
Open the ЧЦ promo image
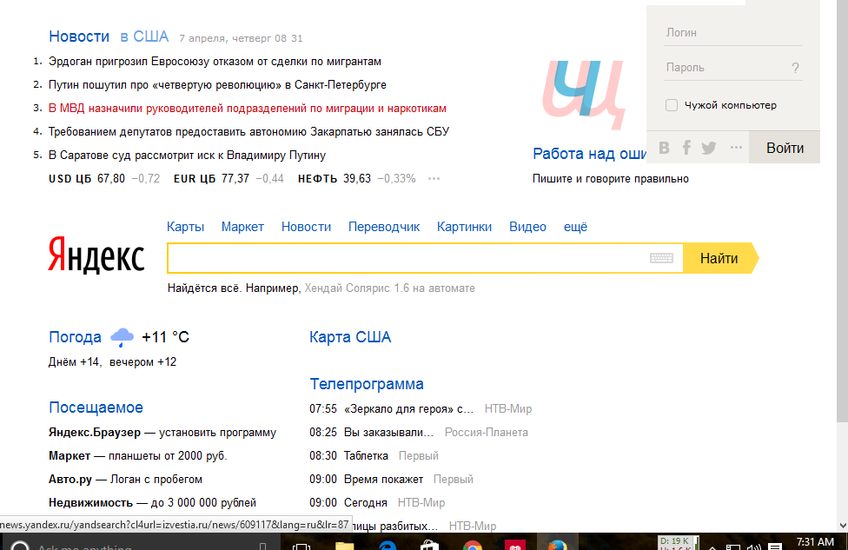click(x=584, y=94)
